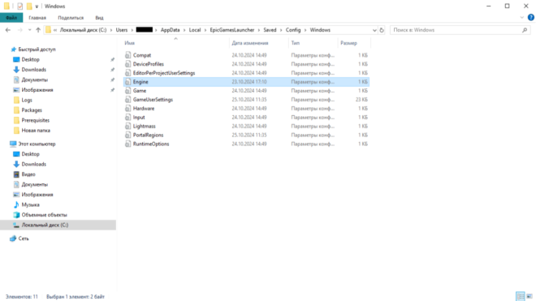Screen dimensions: 536x301
Task: Select the Input file icon
Action: 128,117
